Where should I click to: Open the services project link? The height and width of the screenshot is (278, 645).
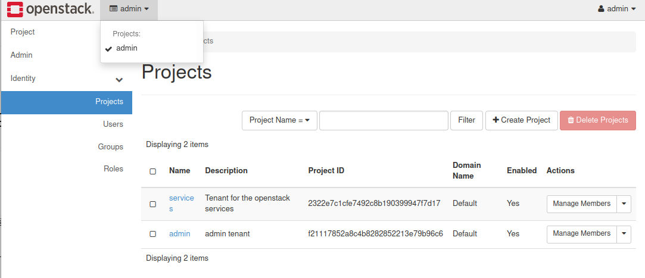pos(182,203)
